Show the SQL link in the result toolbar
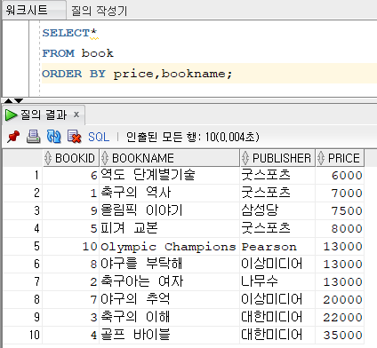Screen dimensions: 377x348 click(99, 137)
